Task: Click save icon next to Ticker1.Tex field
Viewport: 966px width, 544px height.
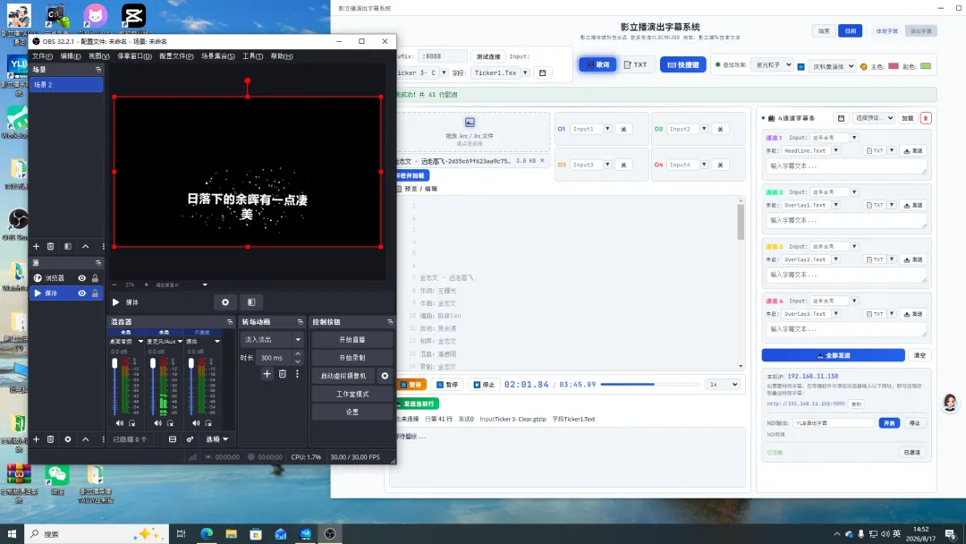Action: click(x=543, y=72)
